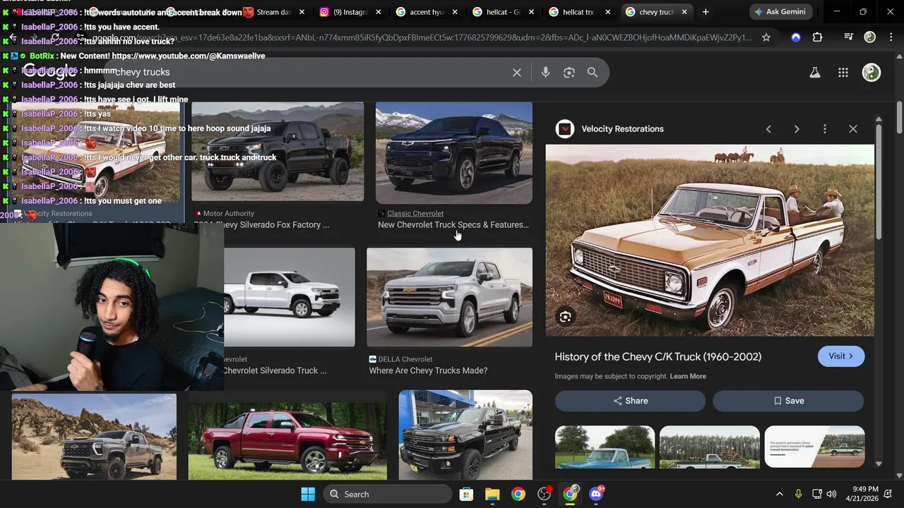Open Chrome extensions puzzle icon
Image resolution: width=904 pixels, height=508 pixels.
tap(817, 37)
